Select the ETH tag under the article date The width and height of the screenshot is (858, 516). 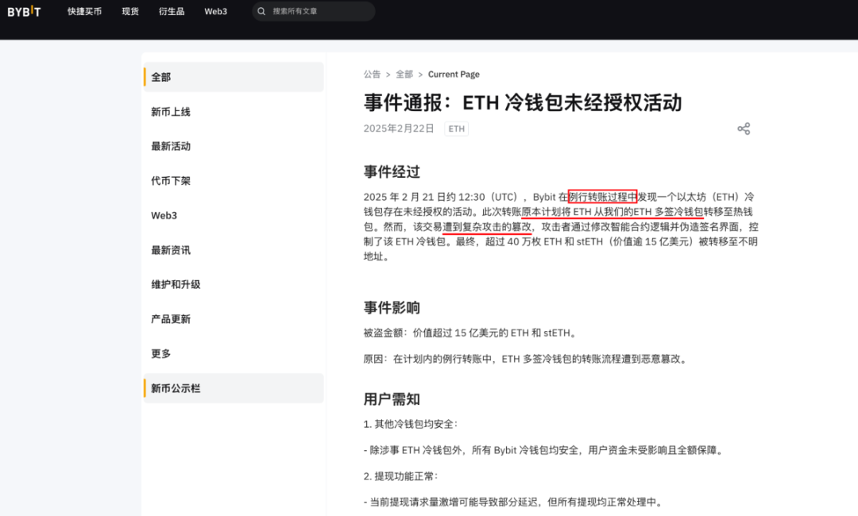(x=456, y=128)
